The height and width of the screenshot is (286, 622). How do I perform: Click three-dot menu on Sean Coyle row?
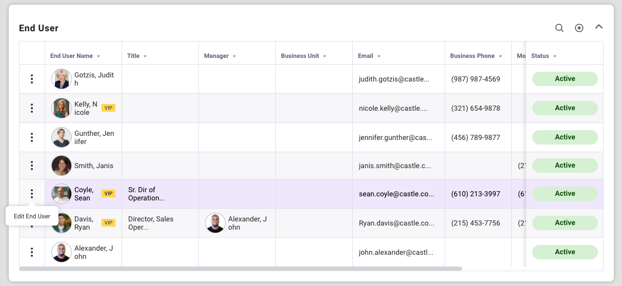(x=32, y=194)
